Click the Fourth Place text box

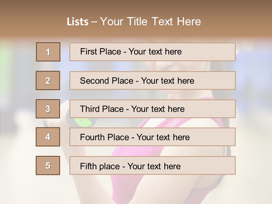click(x=152, y=137)
